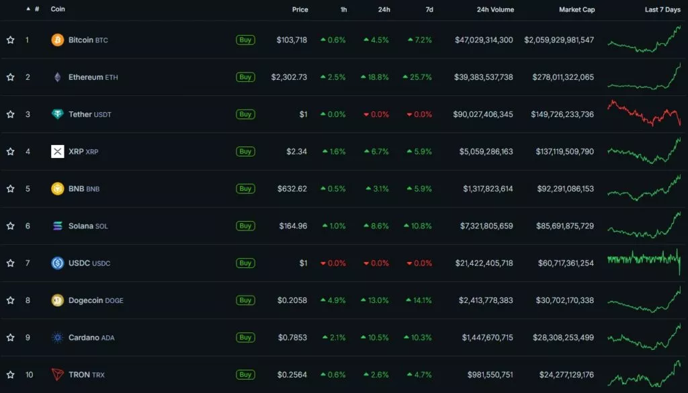Click the BNB logo icon
Screen dimensions: 688x393
tap(58, 189)
